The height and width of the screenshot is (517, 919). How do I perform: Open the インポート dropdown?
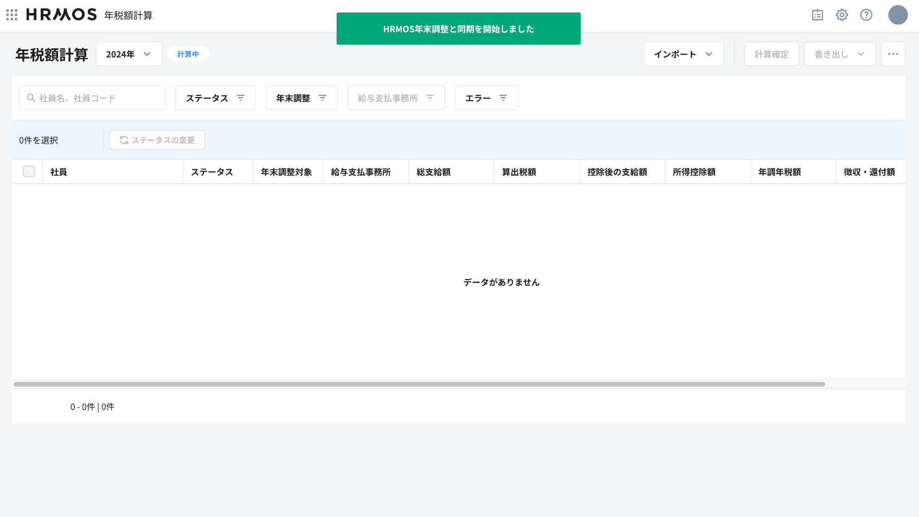tap(683, 54)
